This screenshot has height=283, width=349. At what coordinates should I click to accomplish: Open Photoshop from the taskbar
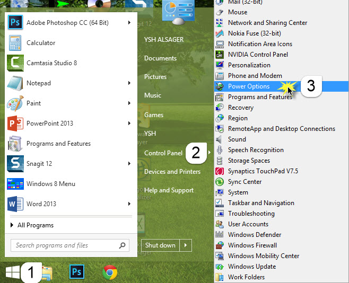pyautogui.click(x=76, y=272)
